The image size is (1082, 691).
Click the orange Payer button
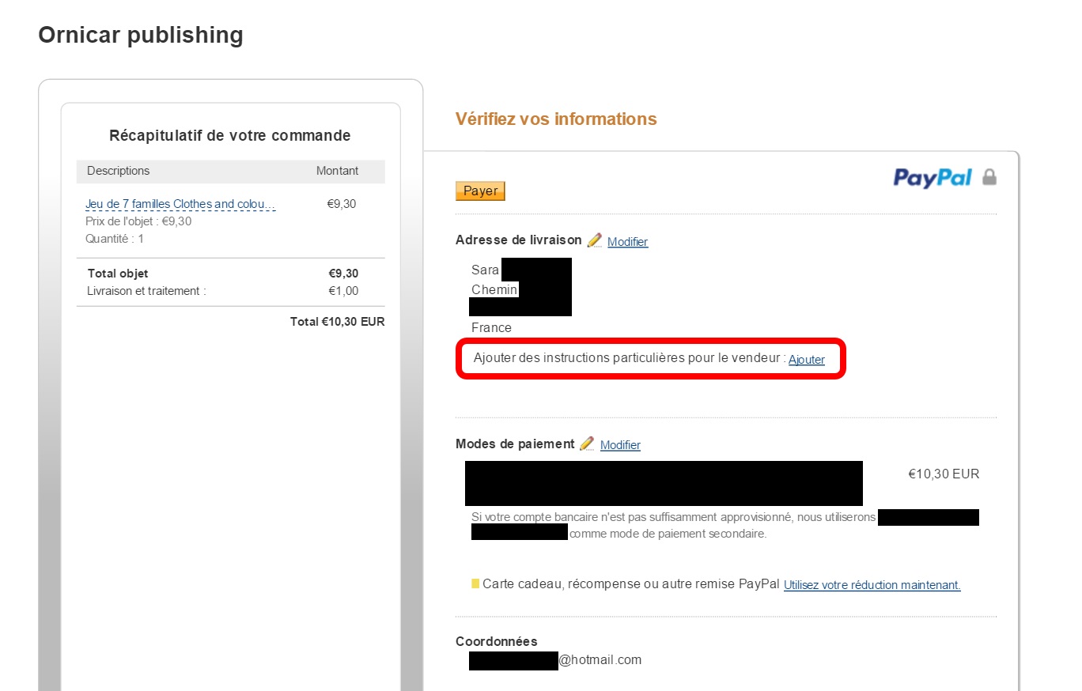[x=480, y=191]
